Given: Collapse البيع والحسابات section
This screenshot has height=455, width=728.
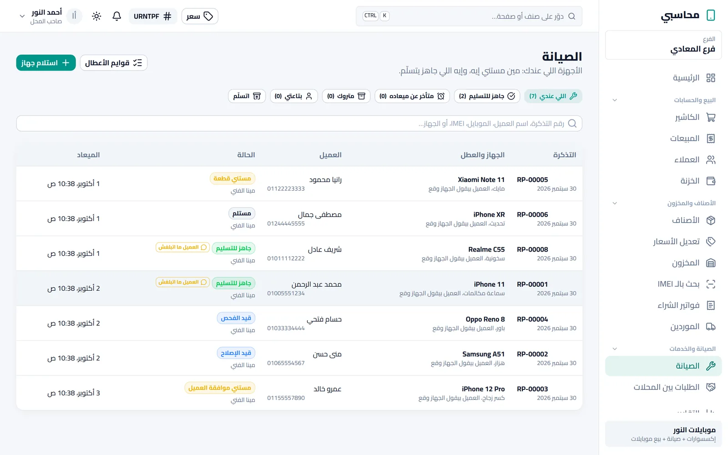Looking at the screenshot, I should point(615,100).
